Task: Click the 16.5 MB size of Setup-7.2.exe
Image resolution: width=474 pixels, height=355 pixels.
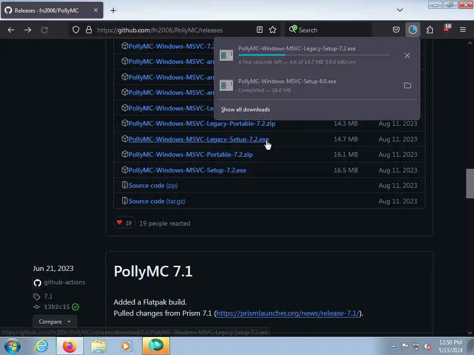Action: pyautogui.click(x=345, y=170)
